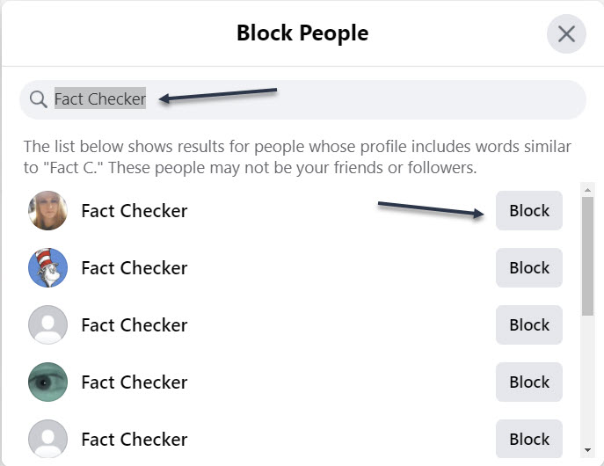Image resolution: width=604 pixels, height=466 pixels.
Task: Click the fifth result's default gray avatar
Action: (x=47, y=439)
